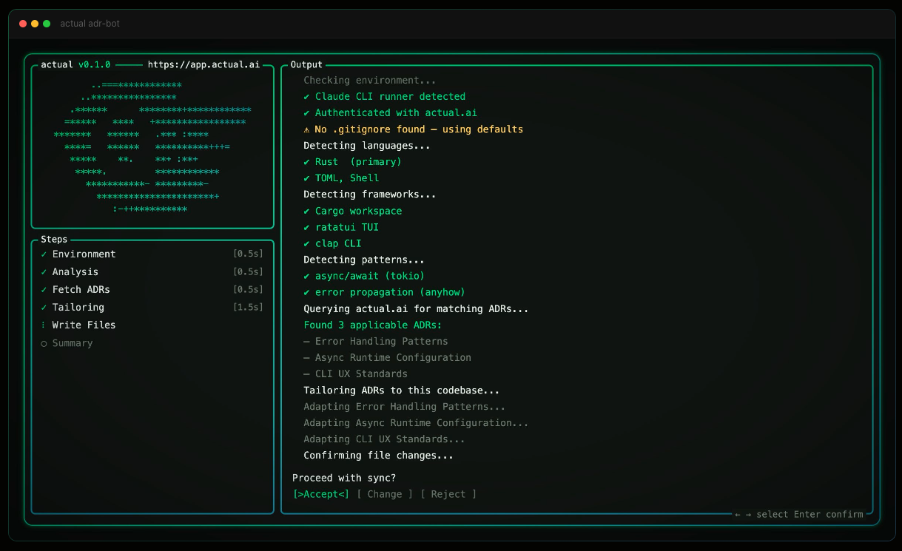The height and width of the screenshot is (551, 902).
Task: Click the 'Detecting patterns...' line
Action: 364,260
